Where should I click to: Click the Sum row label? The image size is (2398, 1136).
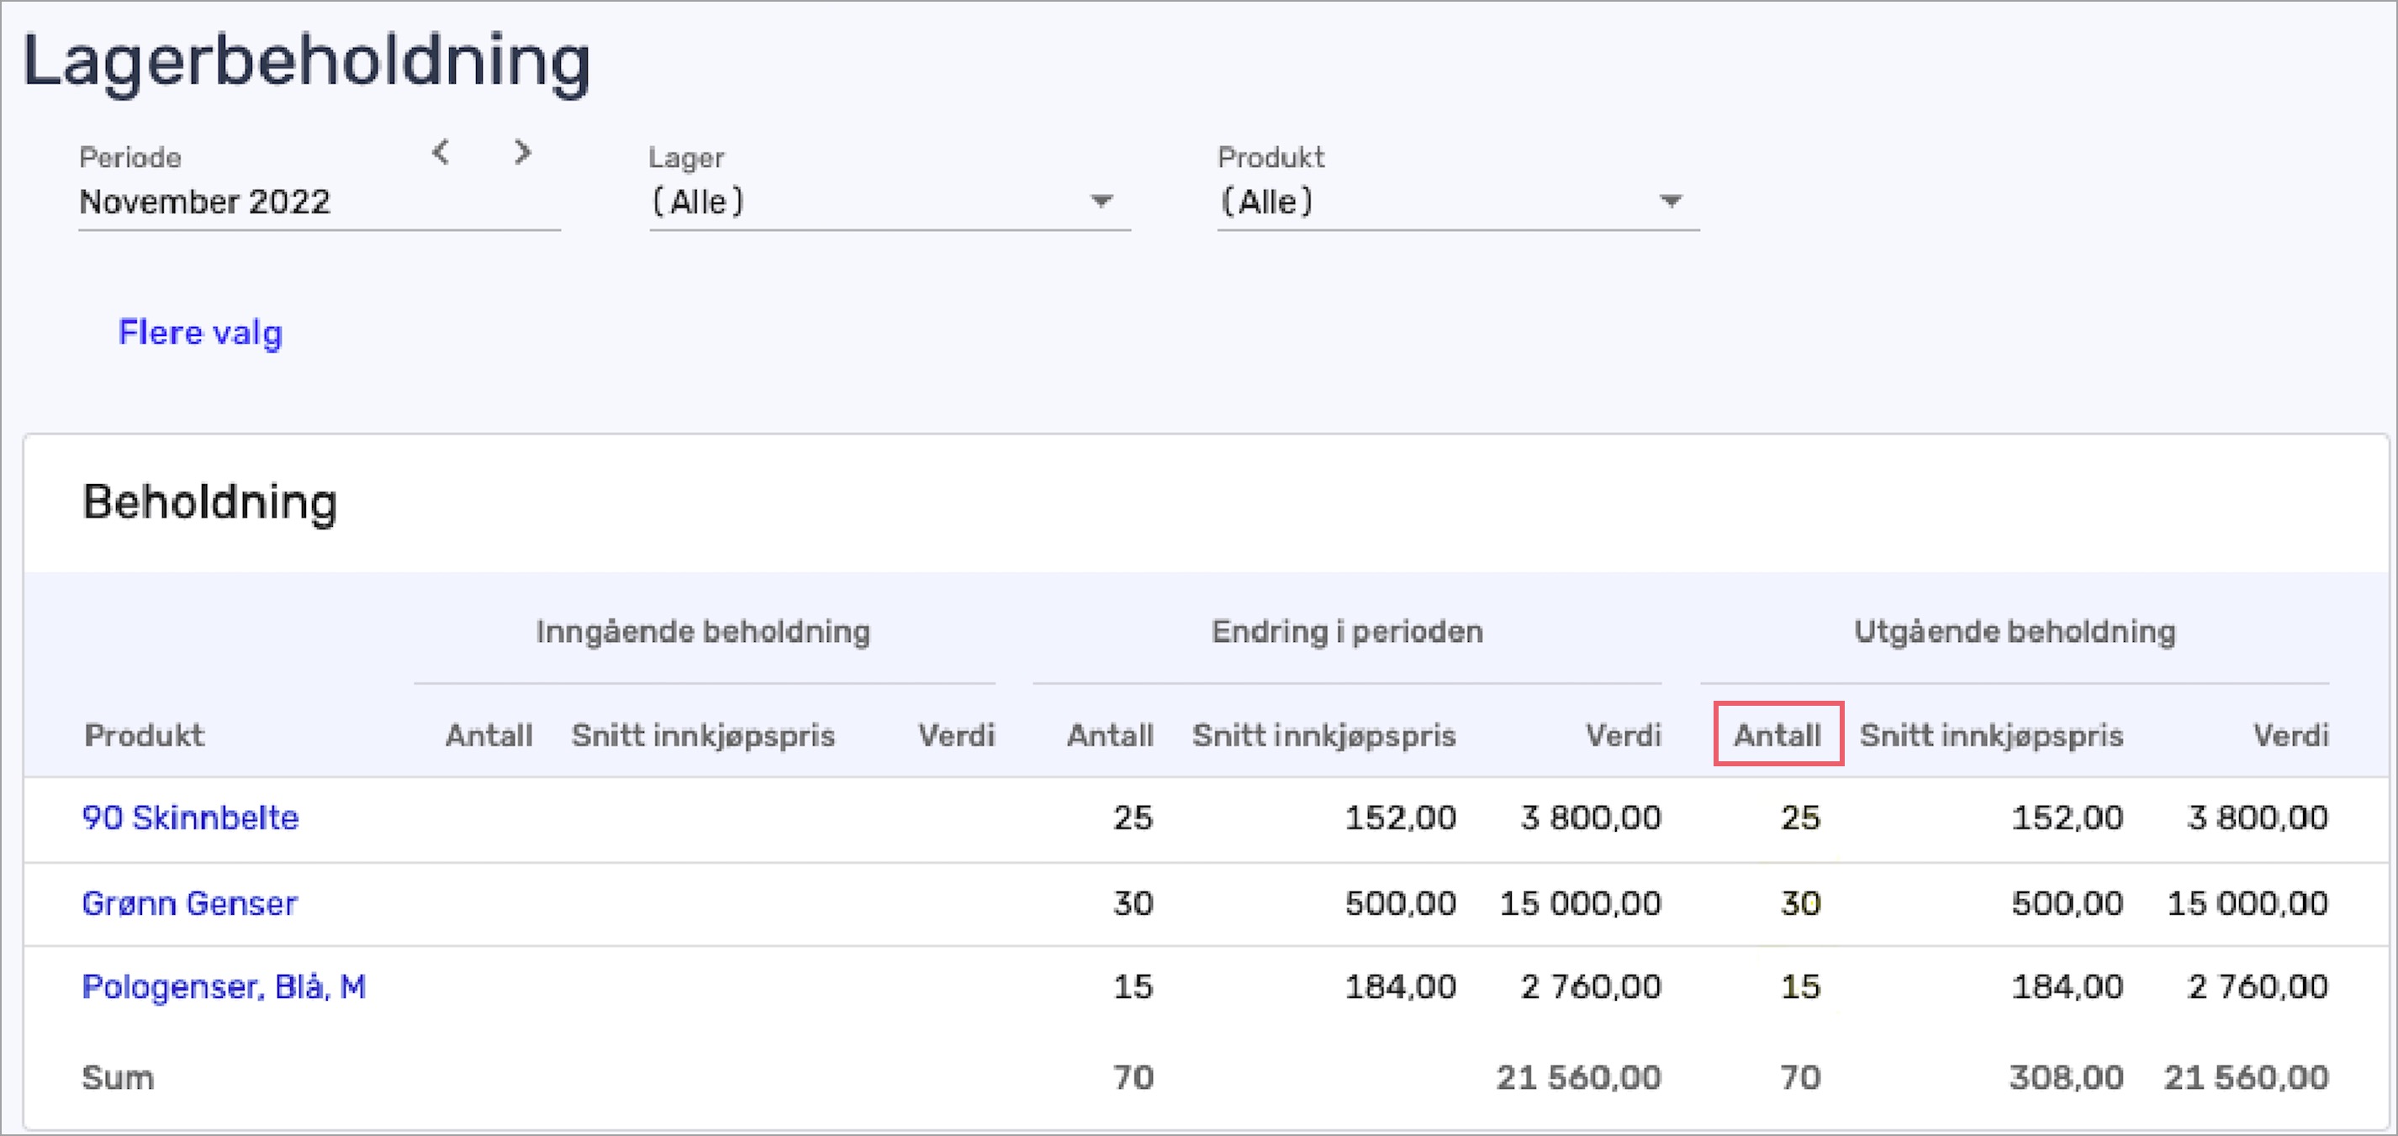coord(119,1077)
